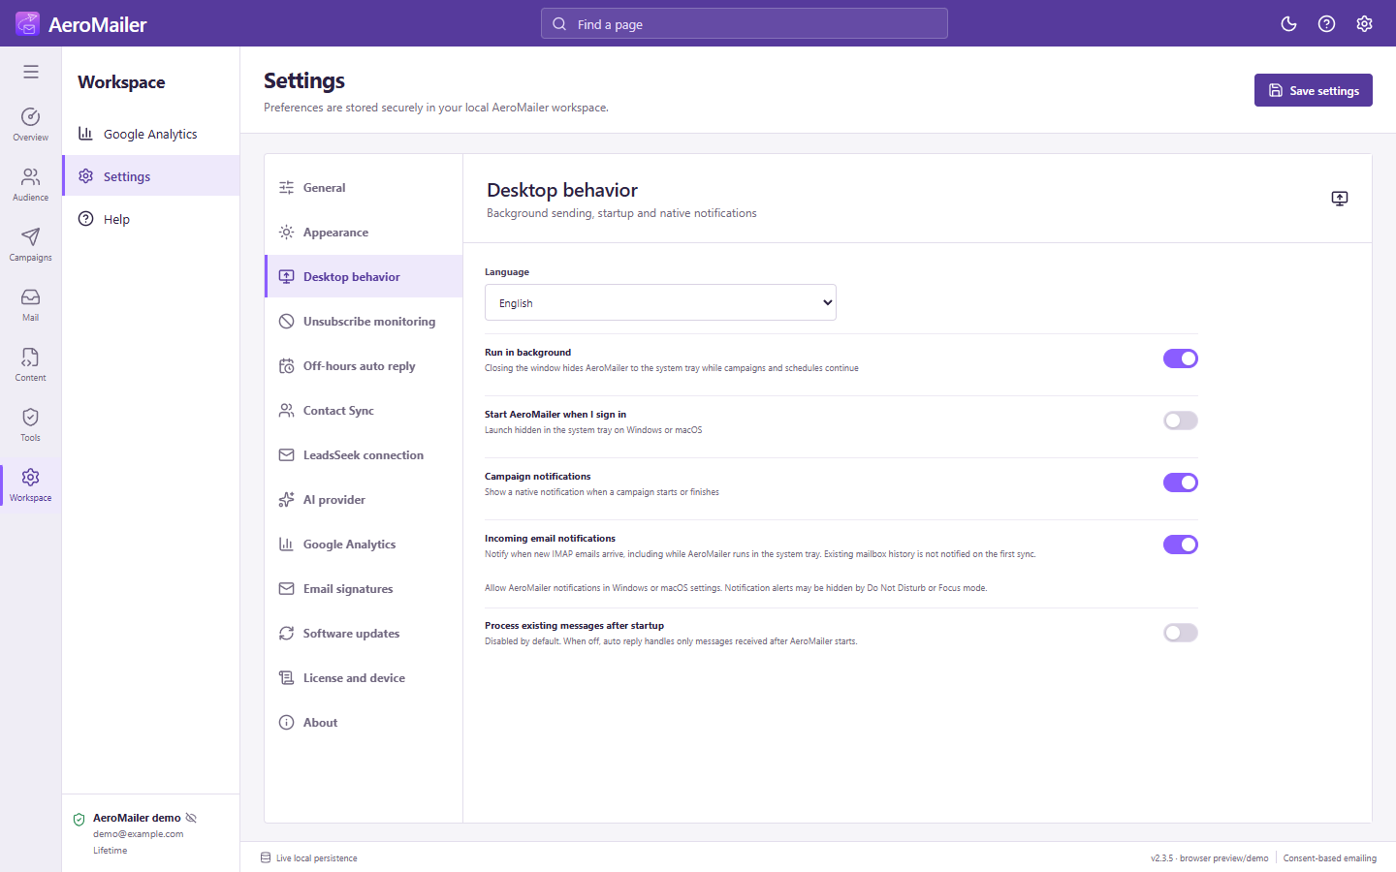This screenshot has width=1396, height=872.
Task: Open the Language dropdown set to English
Action: coord(660,302)
